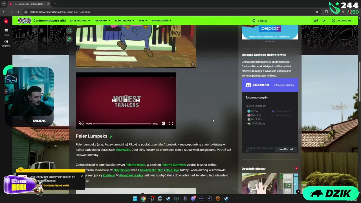Click the search magnifier icon
The width and height of the screenshot is (361, 203).
coord(254,21)
